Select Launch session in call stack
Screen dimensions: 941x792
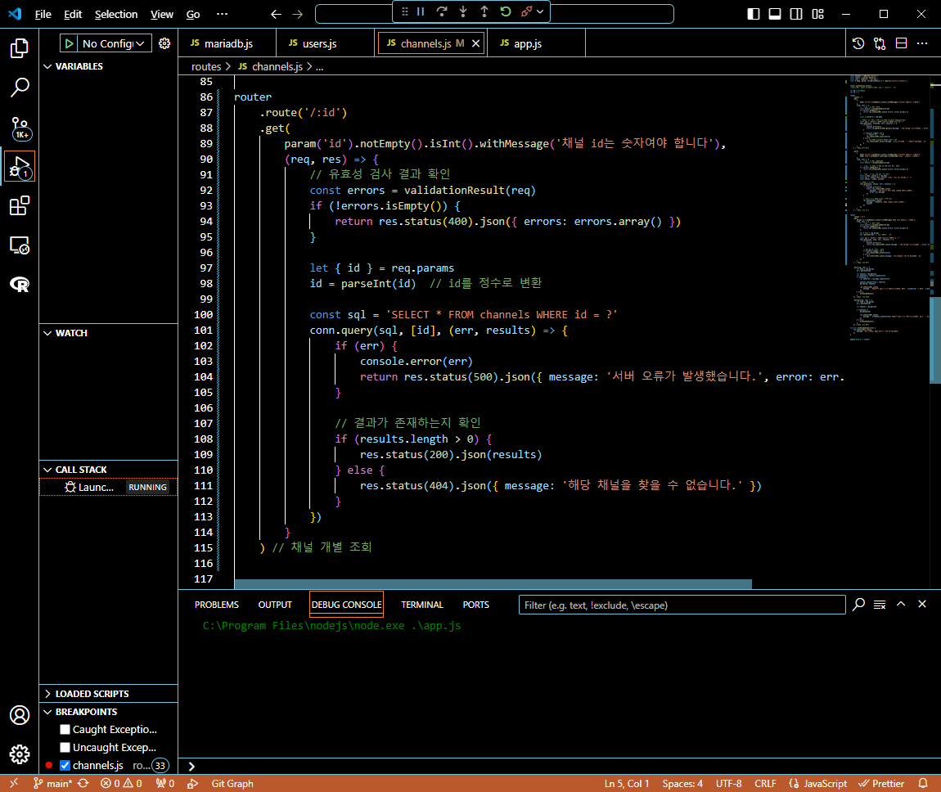point(108,487)
